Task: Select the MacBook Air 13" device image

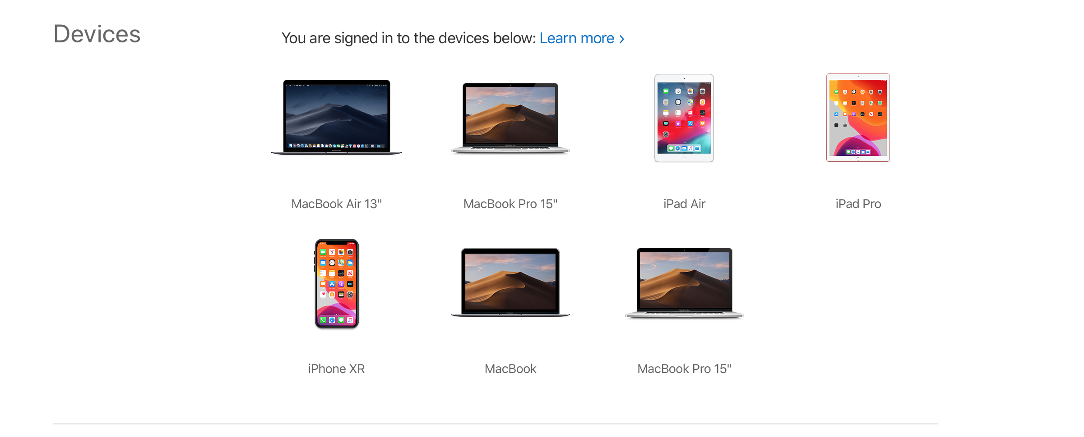Action: click(x=337, y=117)
